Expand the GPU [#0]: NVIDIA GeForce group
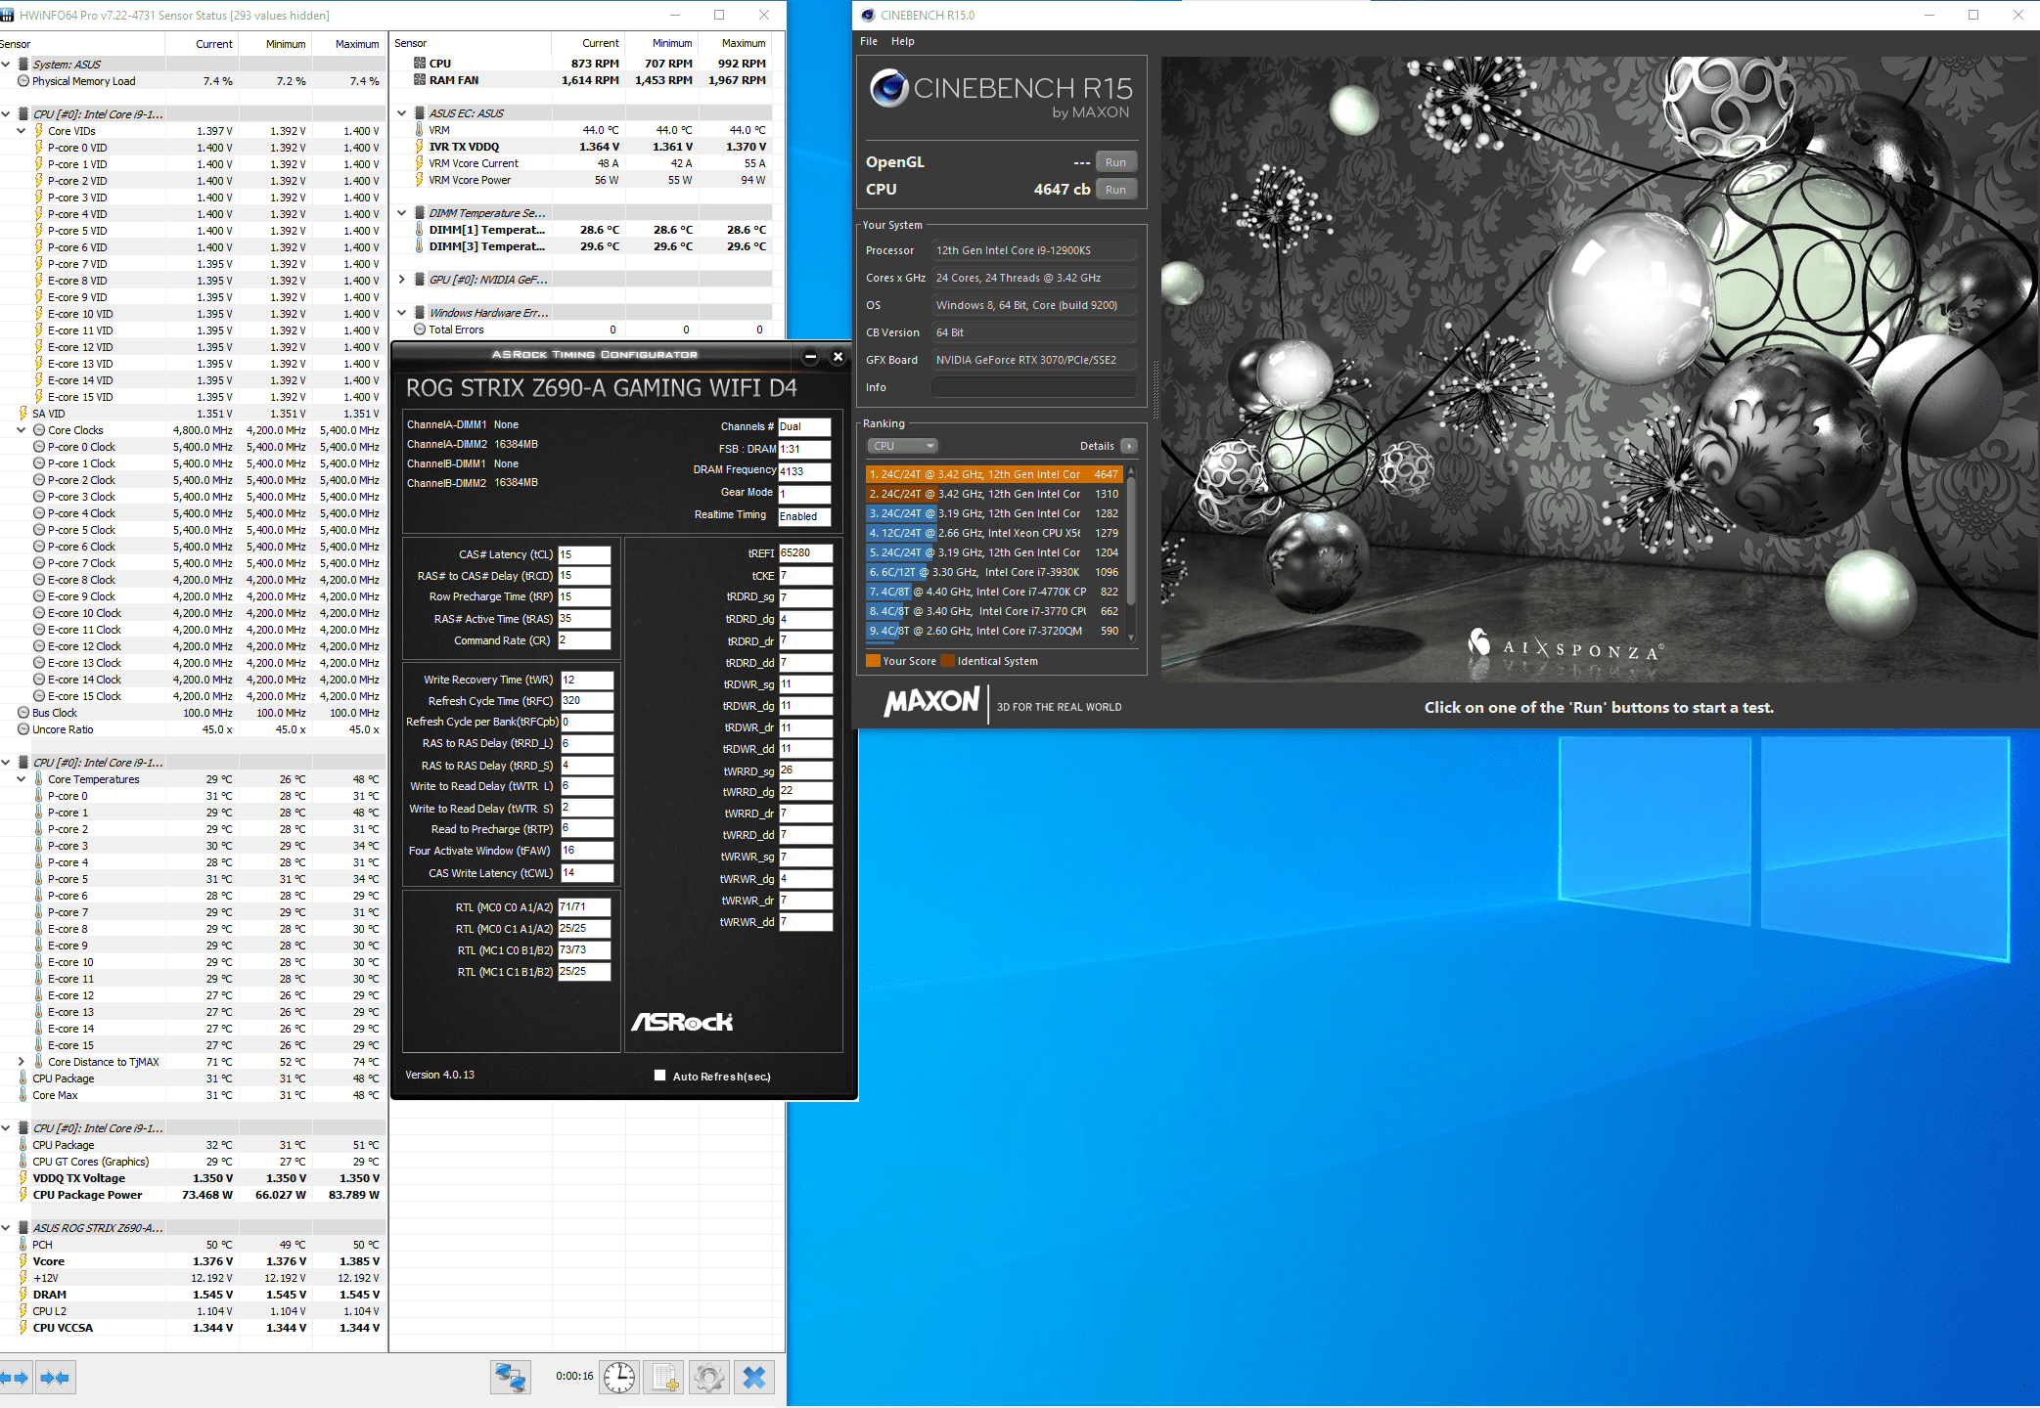 coord(402,280)
